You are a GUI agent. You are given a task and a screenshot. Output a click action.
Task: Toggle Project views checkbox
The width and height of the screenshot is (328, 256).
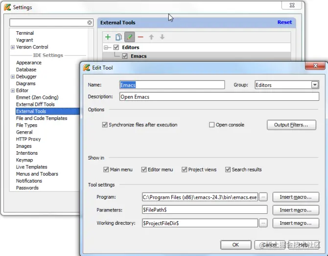click(184, 169)
